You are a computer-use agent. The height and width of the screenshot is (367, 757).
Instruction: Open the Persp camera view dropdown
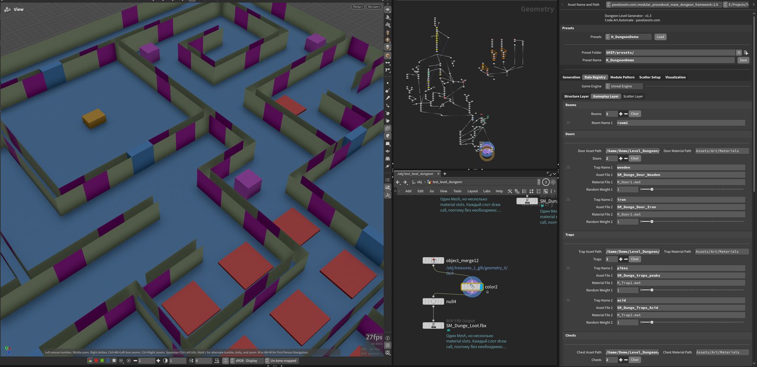tap(357, 7)
